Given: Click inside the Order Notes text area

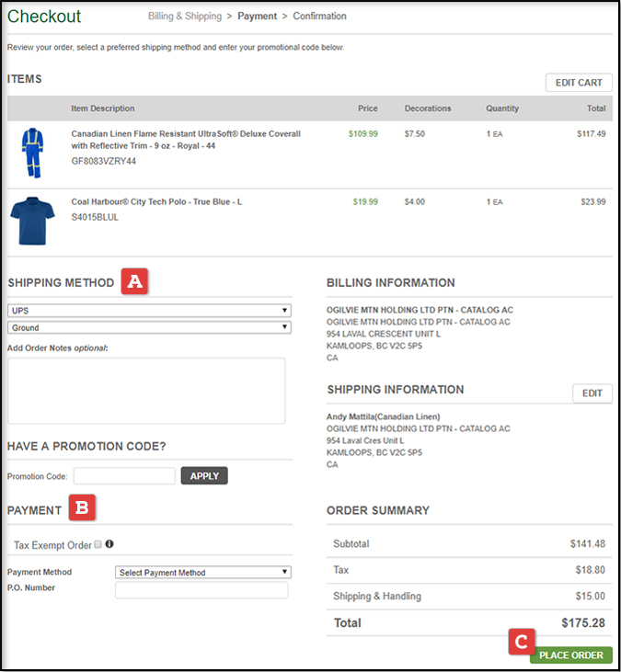Looking at the screenshot, I should [x=146, y=391].
